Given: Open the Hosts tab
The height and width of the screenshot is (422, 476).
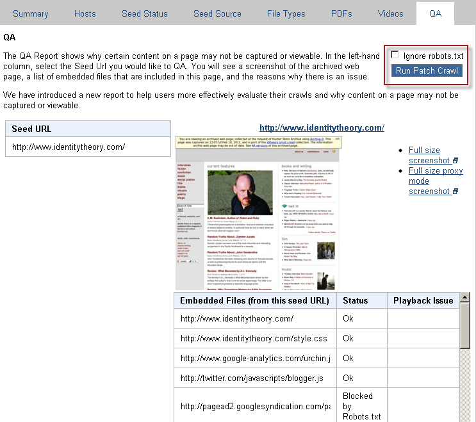Looking at the screenshot, I should tap(85, 13).
